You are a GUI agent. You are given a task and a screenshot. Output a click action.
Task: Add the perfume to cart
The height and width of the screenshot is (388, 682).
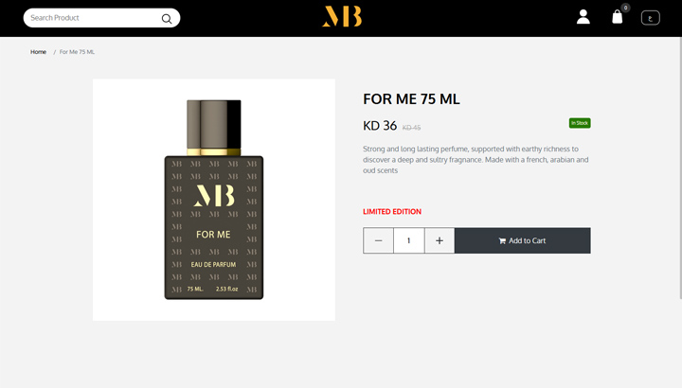pyautogui.click(x=522, y=240)
